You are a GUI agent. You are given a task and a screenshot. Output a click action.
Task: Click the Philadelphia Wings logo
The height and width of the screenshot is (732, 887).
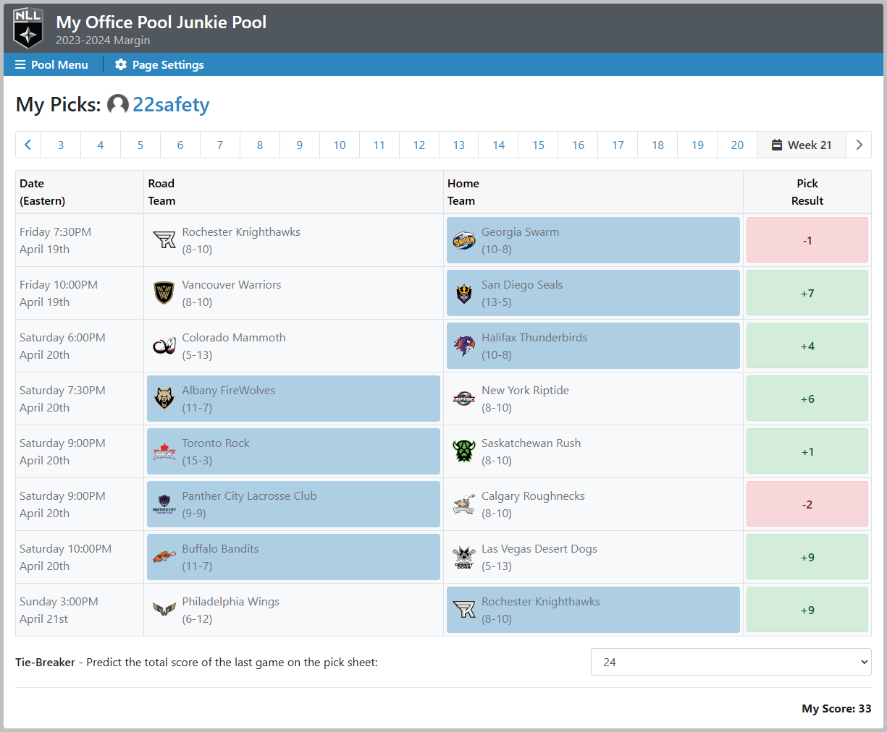pyautogui.click(x=164, y=610)
